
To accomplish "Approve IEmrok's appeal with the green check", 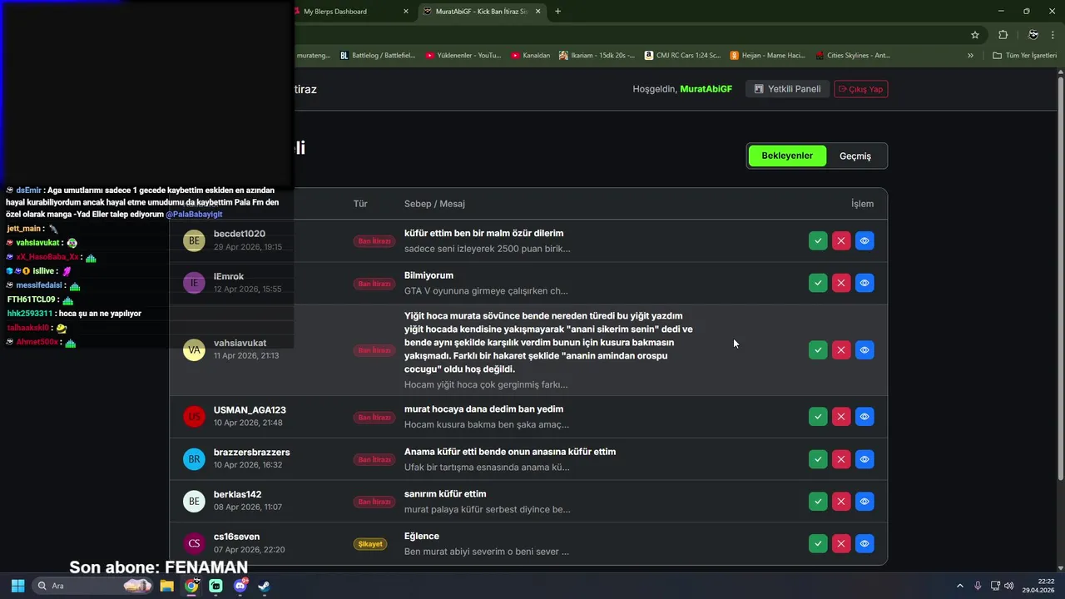I will (x=818, y=283).
